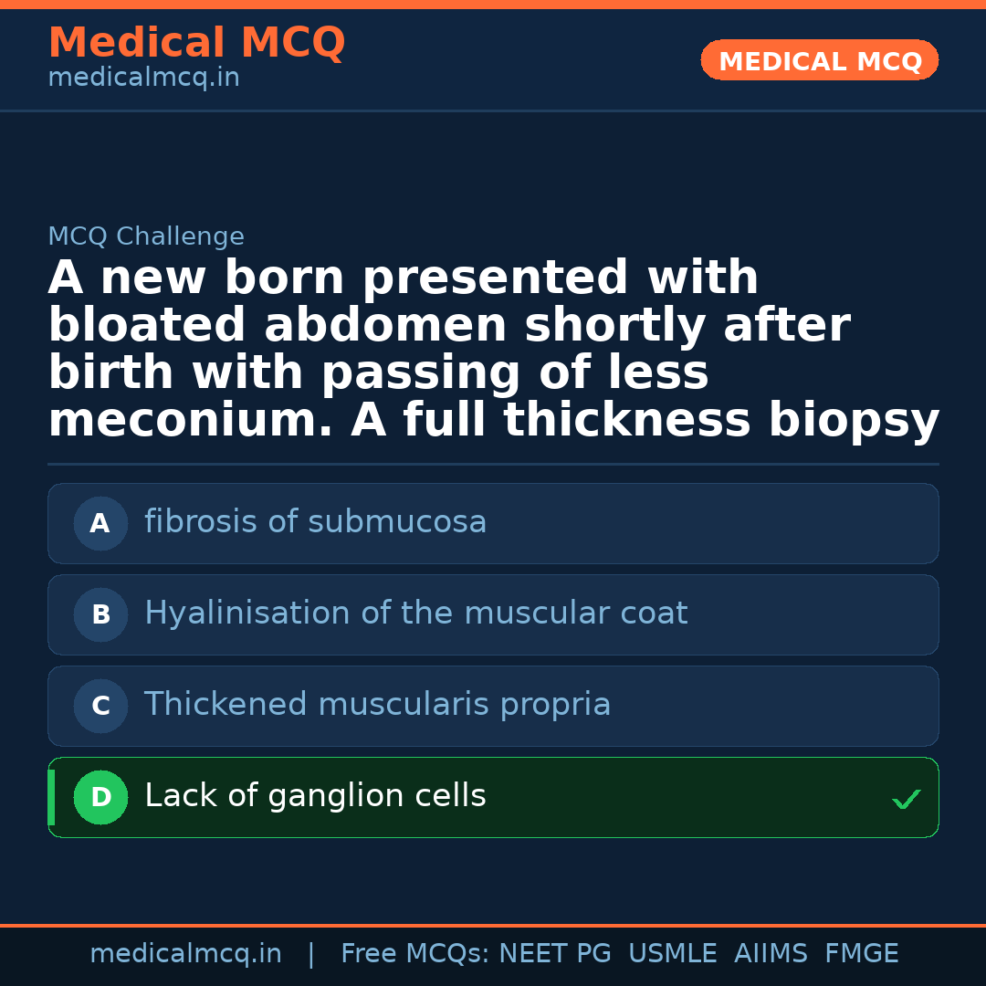Click 'Free MCQs:' footer text
Viewport: 986px width, 986px height.
click(414, 954)
